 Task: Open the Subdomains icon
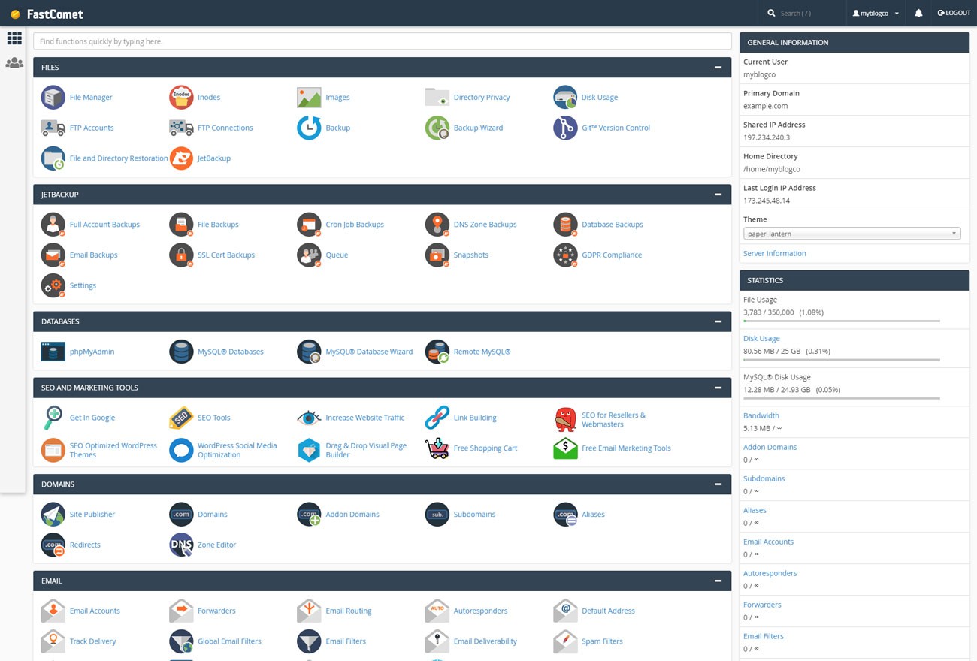click(x=437, y=515)
